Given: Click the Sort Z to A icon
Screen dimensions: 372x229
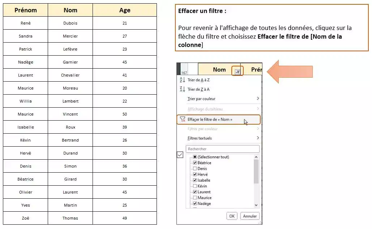Looking at the screenshot, I should (182, 89).
